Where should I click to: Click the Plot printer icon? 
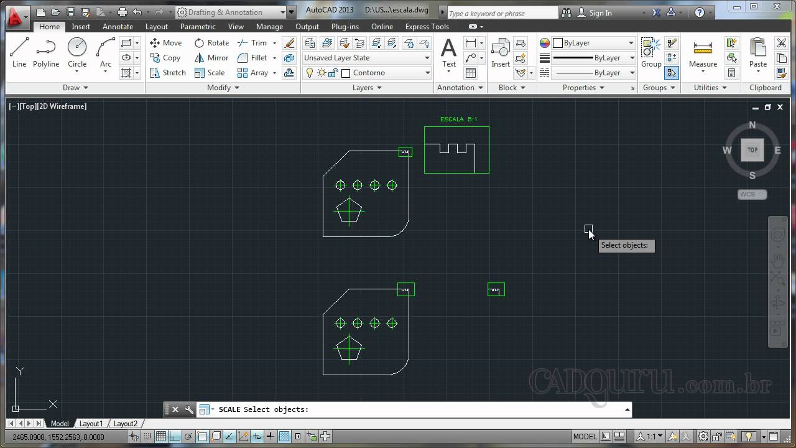(122, 12)
